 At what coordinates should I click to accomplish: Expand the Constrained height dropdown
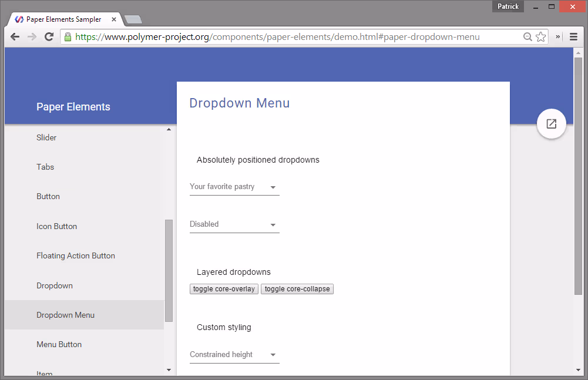pyautogui.click(x=234, y=355)
